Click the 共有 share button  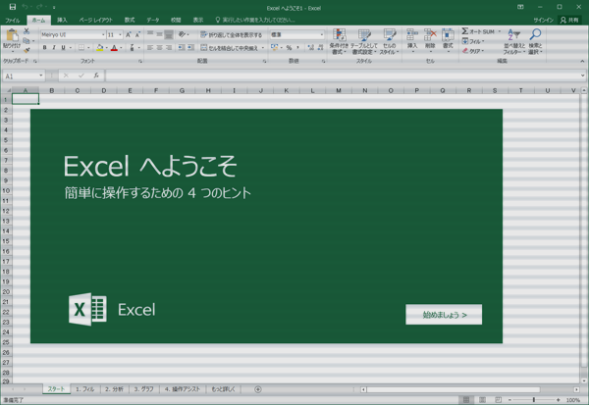click(x=569, y=20)
